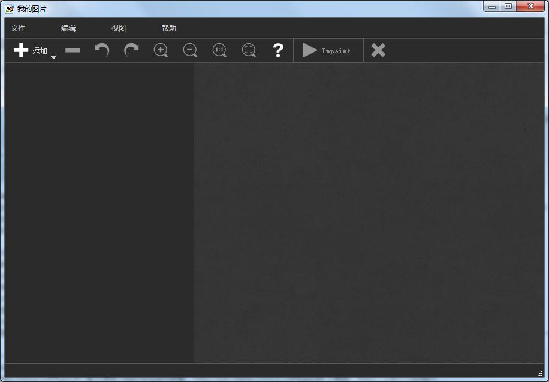Click the Redo arrow icon
Screen dimensions: 549x382
[131, 50]
